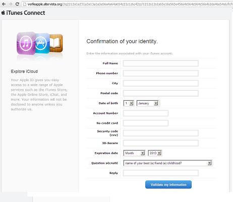Click the browser back arrow
This screenshot has height=202, width=233.
point(4,4)
